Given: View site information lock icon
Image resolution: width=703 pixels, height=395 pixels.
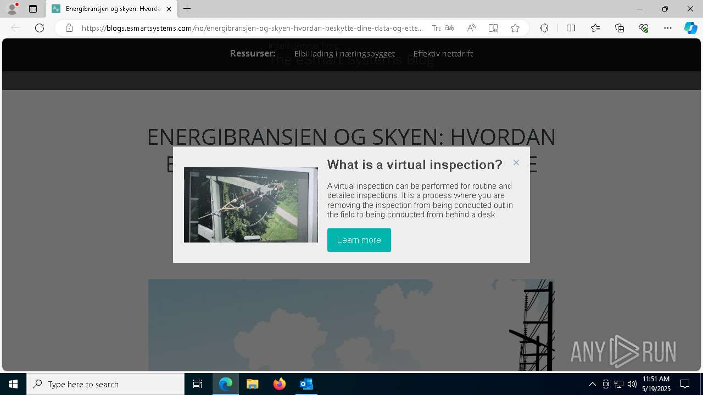Looking at the screenshot, I should pyautogui.click(x=69, y=28).
